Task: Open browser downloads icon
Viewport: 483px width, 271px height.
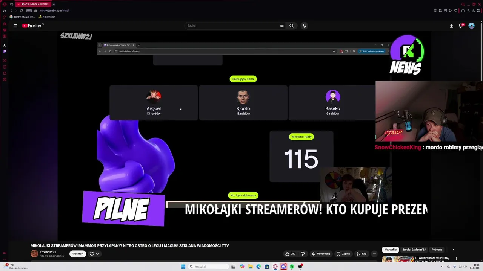Action: pyautogui.click(x=473, y=11)
